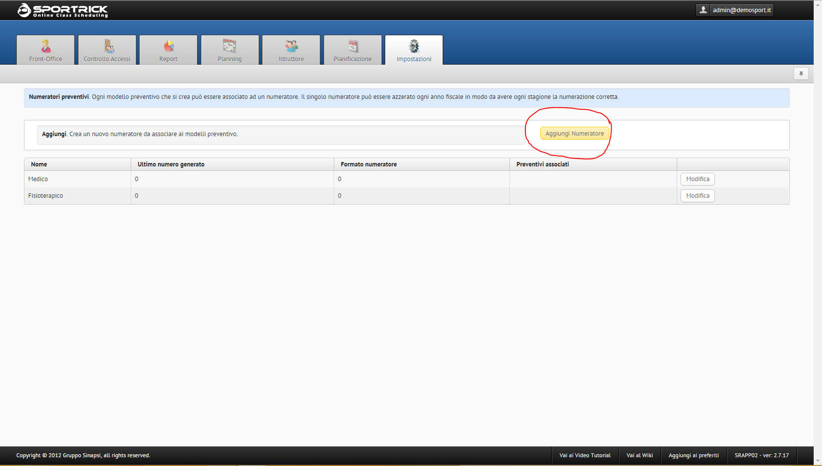Click Medico's Ultimo numero generato value

137,179
